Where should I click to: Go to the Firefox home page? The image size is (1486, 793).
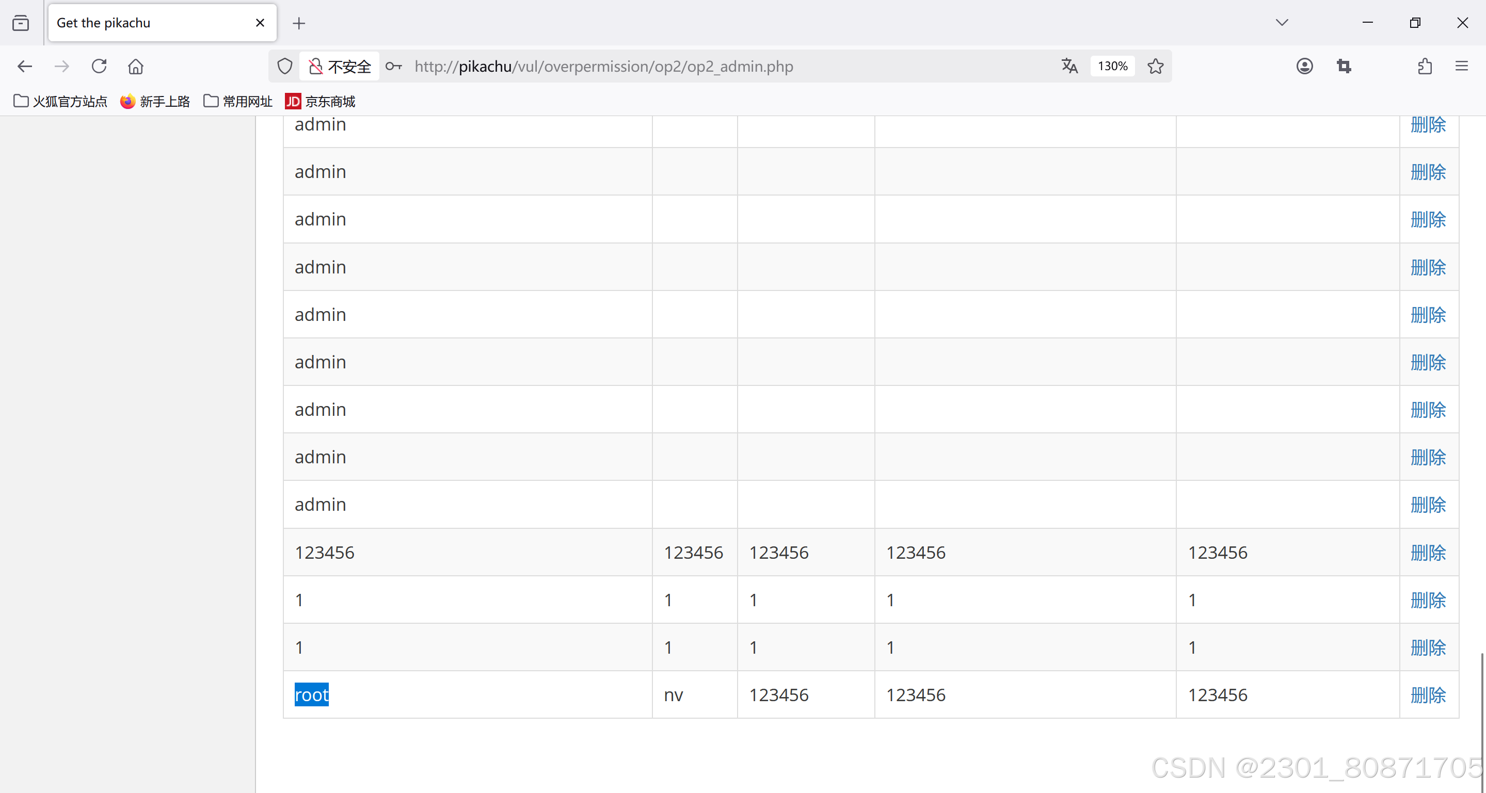point(136,67)
